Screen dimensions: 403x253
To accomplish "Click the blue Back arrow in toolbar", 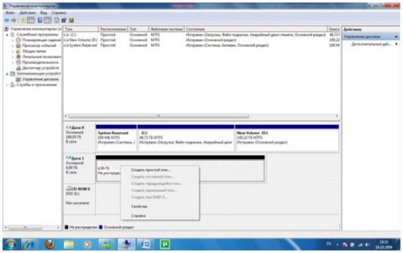I will click(x=7, y=20).
